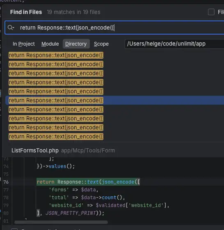Image resolution: width=224 pixels, height=230 pixels.
Task: Click the app/Mcp/Tools/Form path label
Action: click(x=88, y=150)
